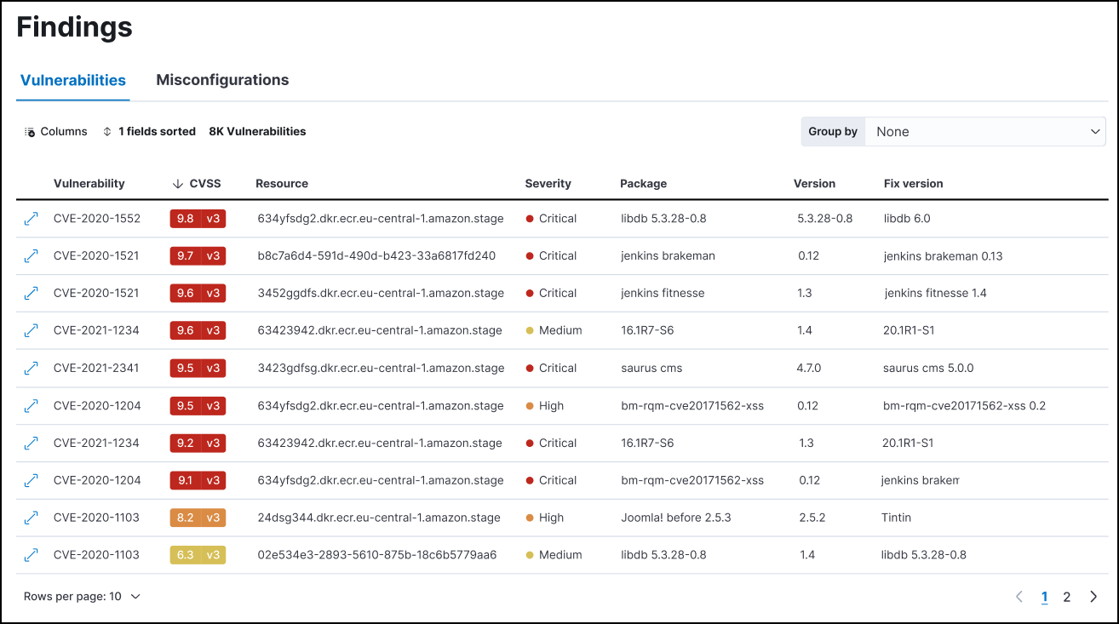Open the jenkins fitnesse finding details

[31, 293]
